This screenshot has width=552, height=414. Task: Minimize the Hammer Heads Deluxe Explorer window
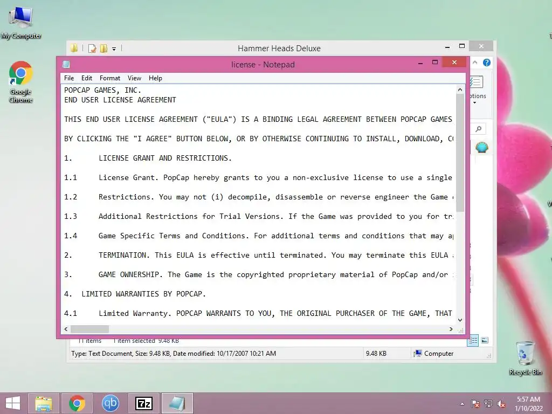tap(447, 46)
